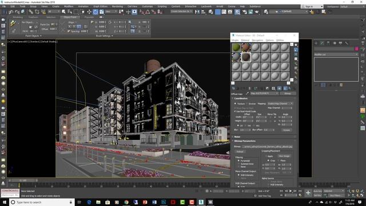This screenshot has height=206, width=366.
Task: Click the Play Animation button
Action: (291, 191)
